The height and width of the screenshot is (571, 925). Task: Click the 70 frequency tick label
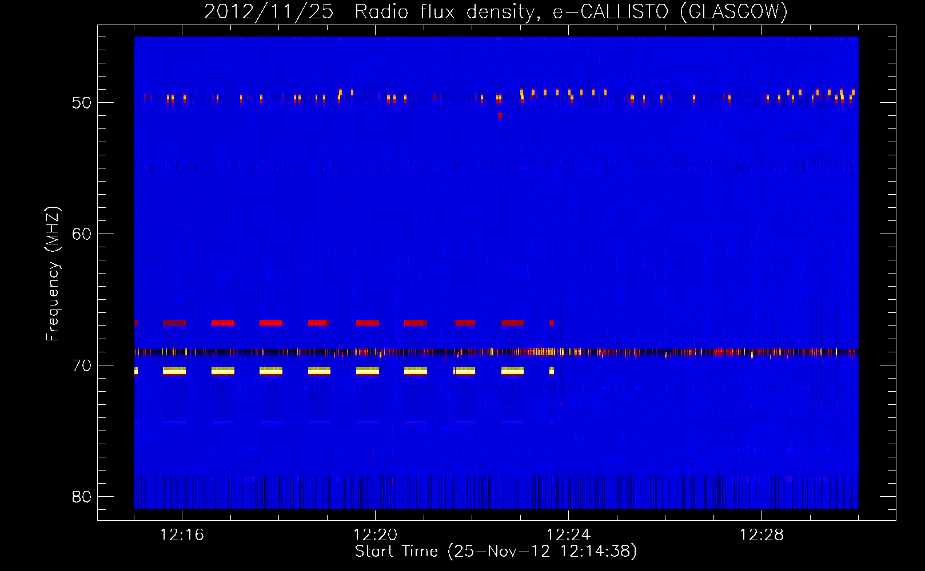tap(82, 365)
